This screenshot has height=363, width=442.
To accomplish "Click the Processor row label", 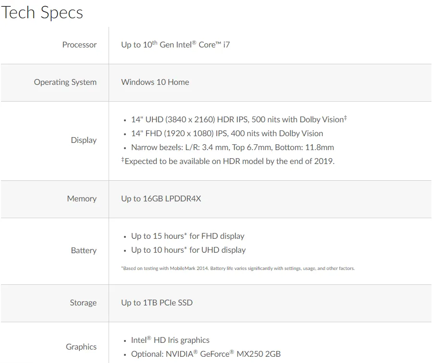I will (x=79, y=45).
